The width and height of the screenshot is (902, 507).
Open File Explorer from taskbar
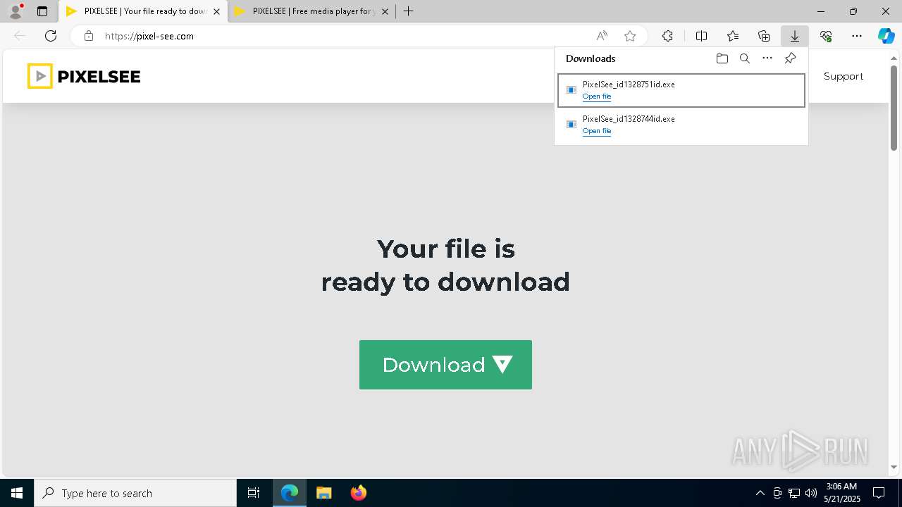[323, 493]
